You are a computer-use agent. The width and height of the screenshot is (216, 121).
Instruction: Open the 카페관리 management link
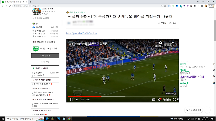click(37, 18)
